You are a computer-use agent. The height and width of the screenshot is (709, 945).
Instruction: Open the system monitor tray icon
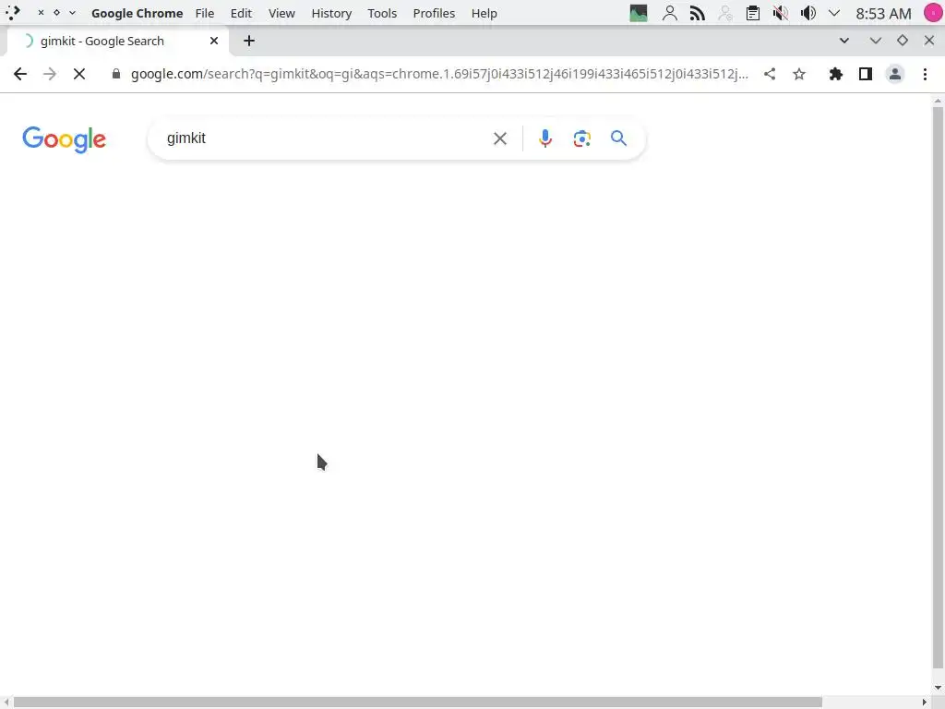click(x=639, y=13)
